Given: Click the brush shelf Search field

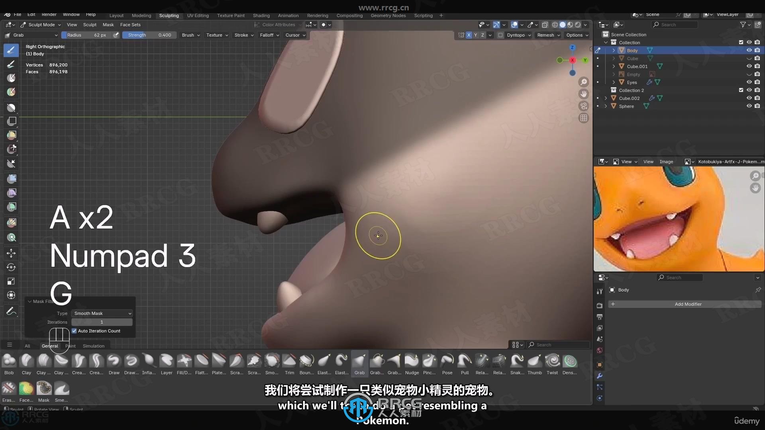Looking at the screenshot, I should click(x=558, y=345).
